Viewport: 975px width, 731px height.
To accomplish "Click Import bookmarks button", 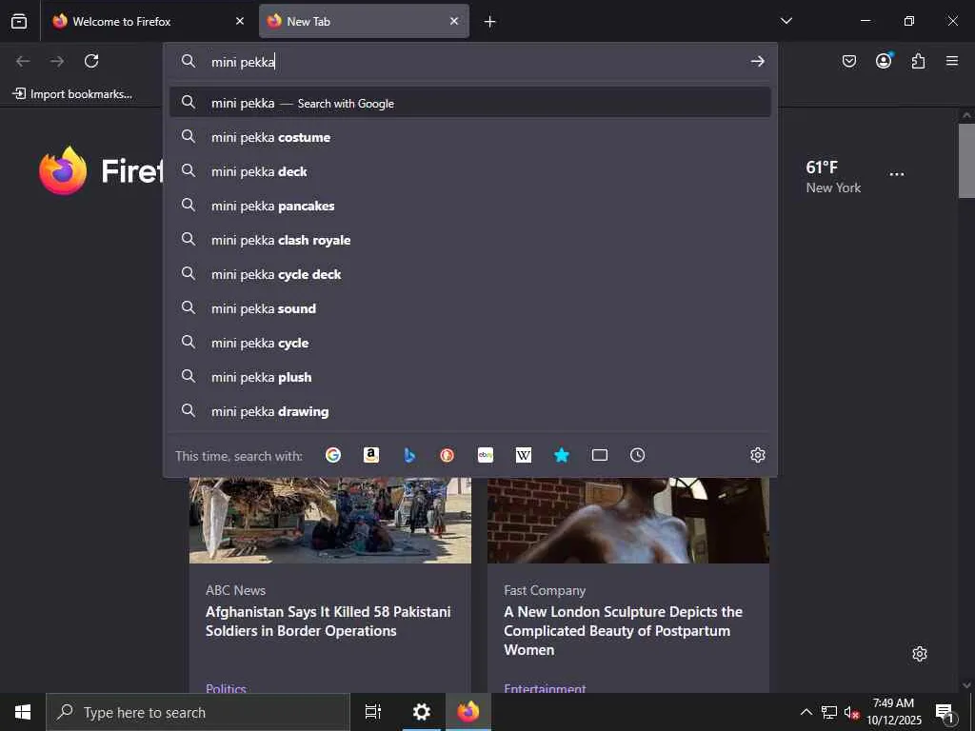I will pyautogui.click(x=72, y=94).
